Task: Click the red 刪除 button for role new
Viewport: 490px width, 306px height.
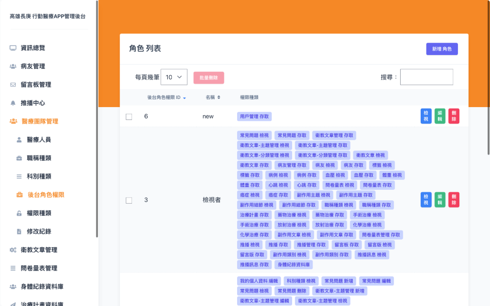Action: point(453,116)
